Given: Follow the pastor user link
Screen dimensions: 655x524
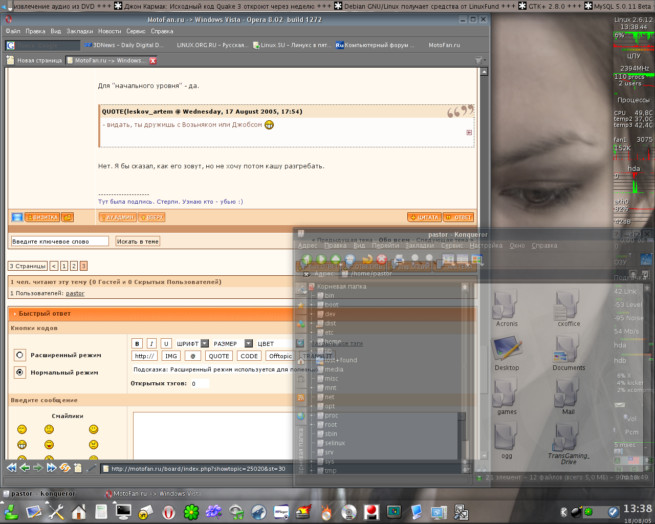Looking at the screenshot, I should click(75, 293).
